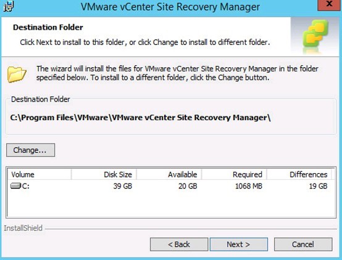Click the yellow folder icon
This screenshot has width=342, height=260.
click(x=17, y=75)
